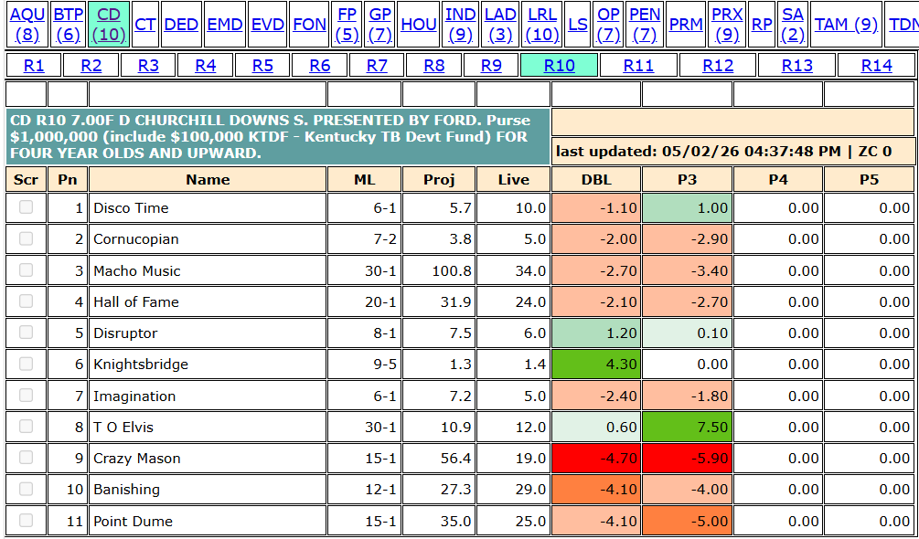Select the highlighted R10 race tab
This screenshot has height=539, width=919.
(x=559, y=65)
